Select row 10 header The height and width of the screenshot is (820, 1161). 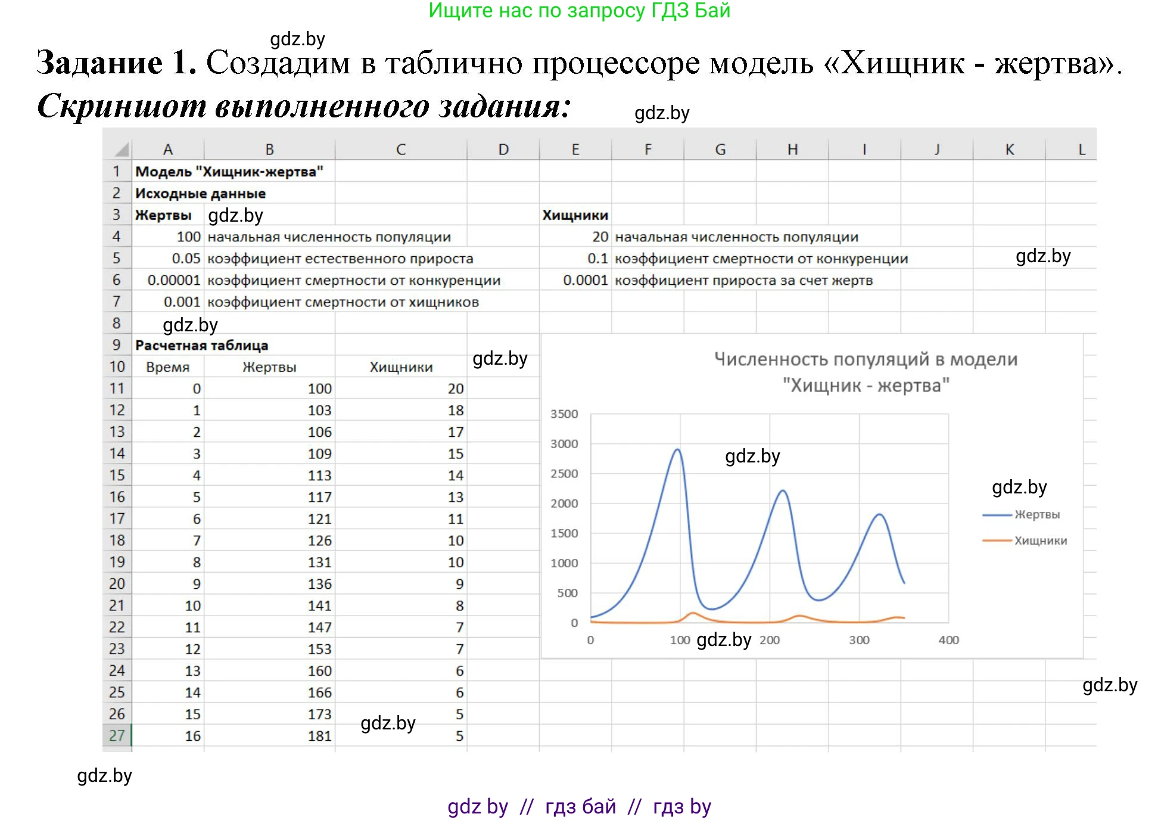[x=117, y=366]
